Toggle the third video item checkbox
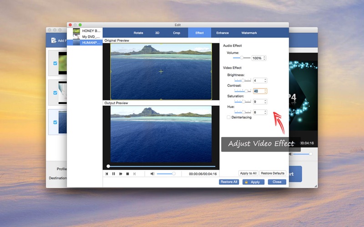 coord(55,122)
